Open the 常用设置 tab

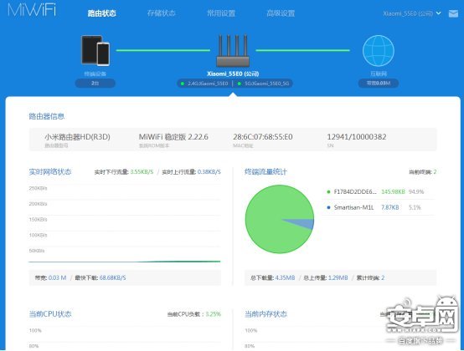pyautogui.click(x=221, y=13)
